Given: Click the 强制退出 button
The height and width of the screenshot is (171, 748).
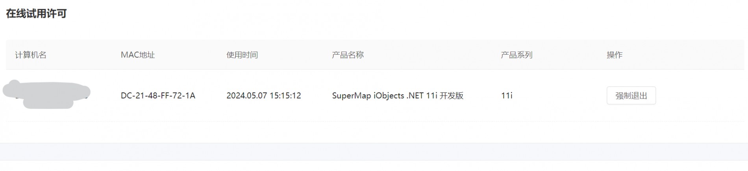Looking at the screenshot, I should (631, 96).
